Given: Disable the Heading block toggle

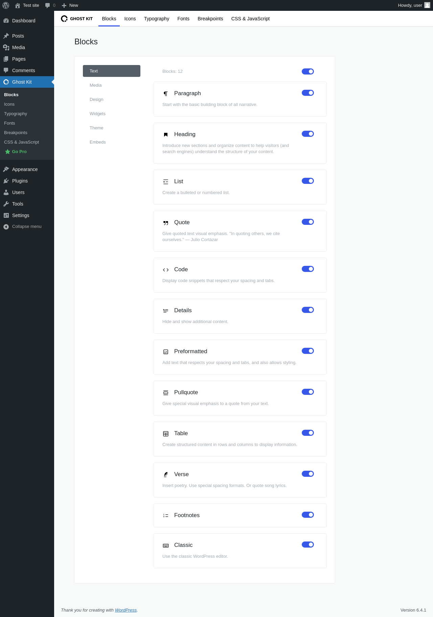Looking at the screenshot, I should pos(308,134).
